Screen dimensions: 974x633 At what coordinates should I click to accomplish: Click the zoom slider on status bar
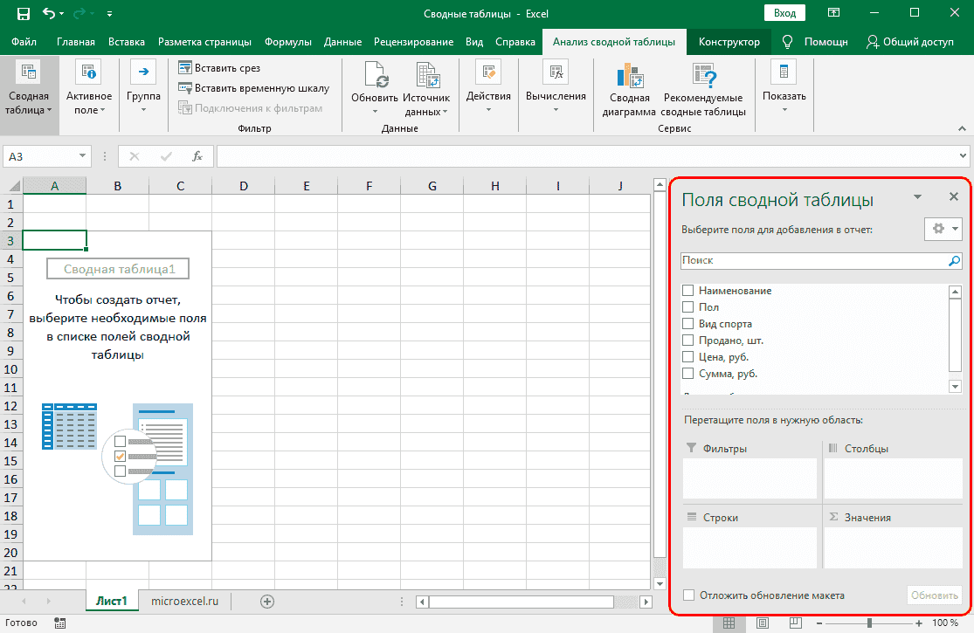click(x=869, y=623)
